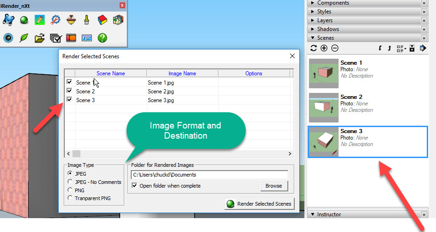This screenshot has height=232, width=436.
Task: Click the Scene Name column header
Action: [111, 73]
